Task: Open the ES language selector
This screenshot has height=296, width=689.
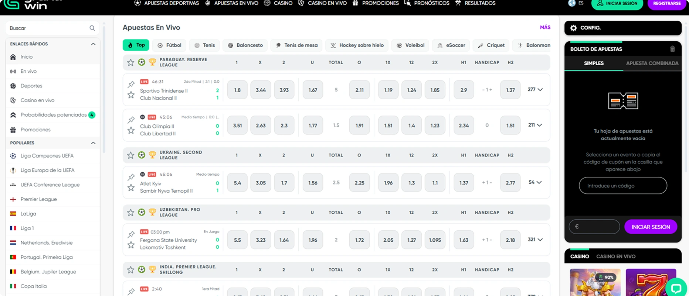Action: 581,3
